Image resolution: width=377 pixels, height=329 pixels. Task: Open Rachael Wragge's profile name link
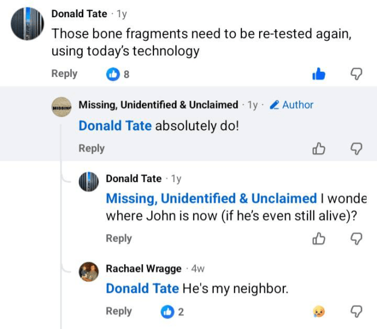point(143,269)
